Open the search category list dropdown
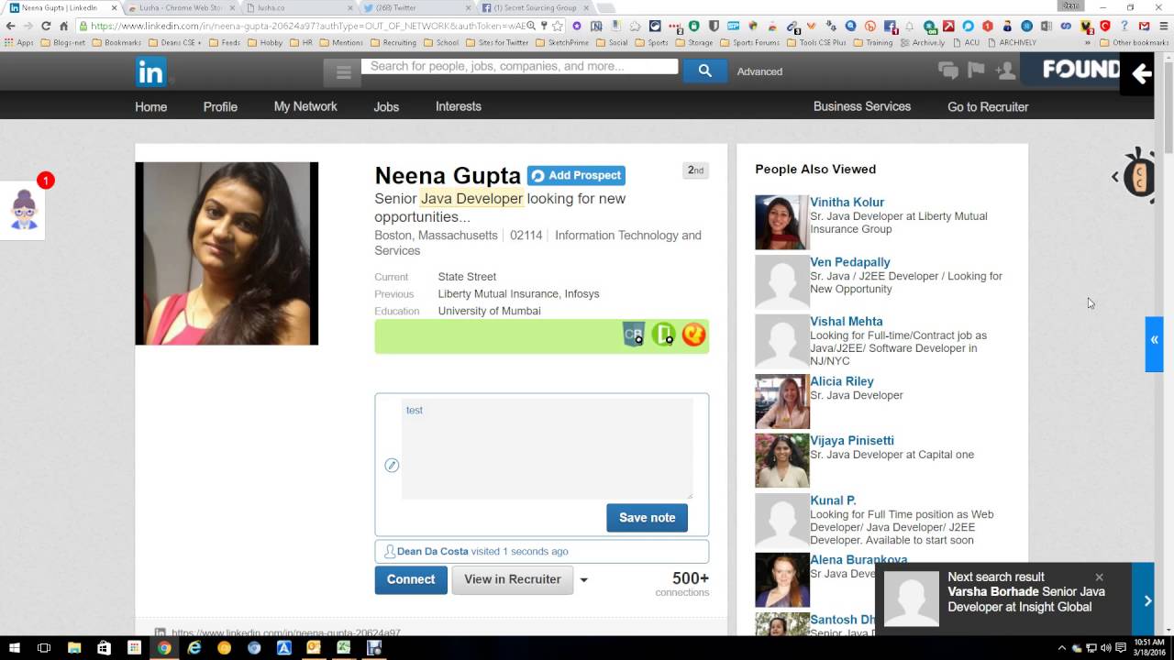The height and width of the screenshot is (660, 1174). 343,71
